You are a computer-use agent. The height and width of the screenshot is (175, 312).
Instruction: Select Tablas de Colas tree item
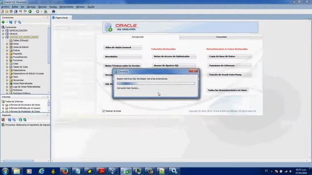(20, 67)
